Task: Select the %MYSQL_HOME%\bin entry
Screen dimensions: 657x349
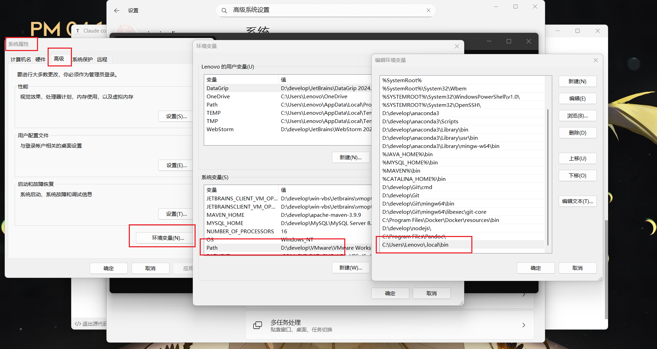Action: pos(462,163)
